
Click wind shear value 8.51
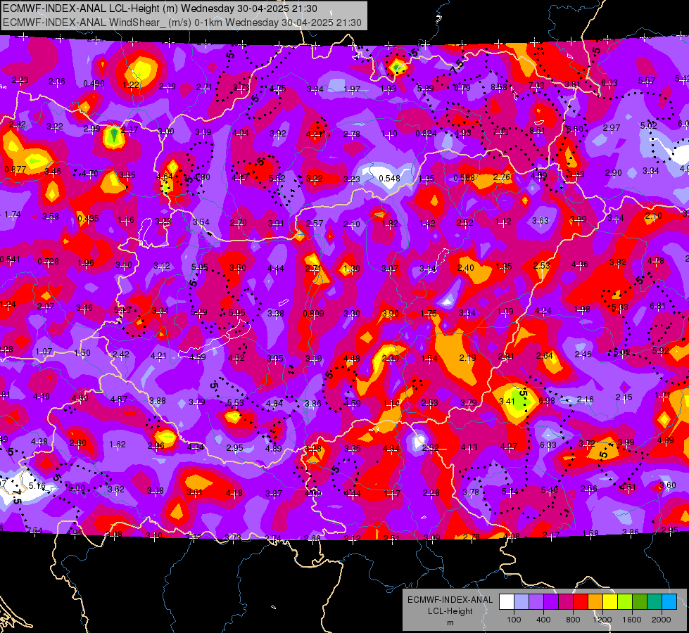coord(538,130)
